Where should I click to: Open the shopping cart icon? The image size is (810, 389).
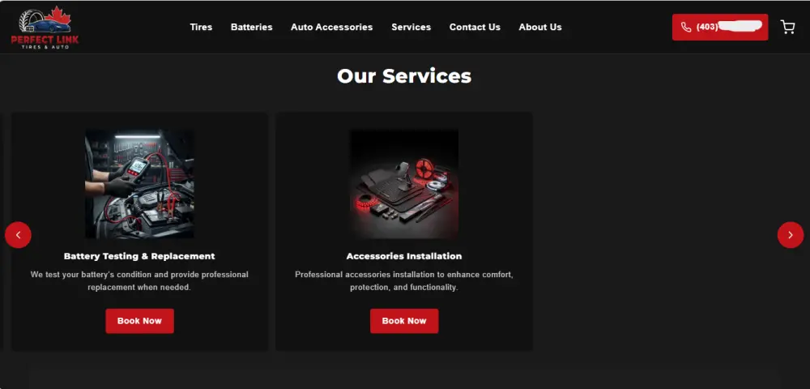(x=787, y=27)
